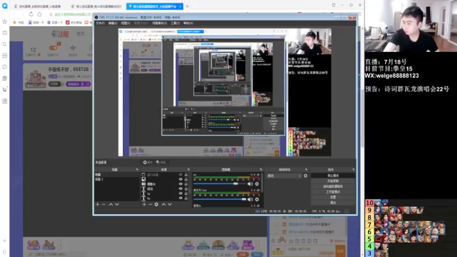Remove the selected source with Sources minus icon
457x257 pixels.
click(x=150, y=204)
